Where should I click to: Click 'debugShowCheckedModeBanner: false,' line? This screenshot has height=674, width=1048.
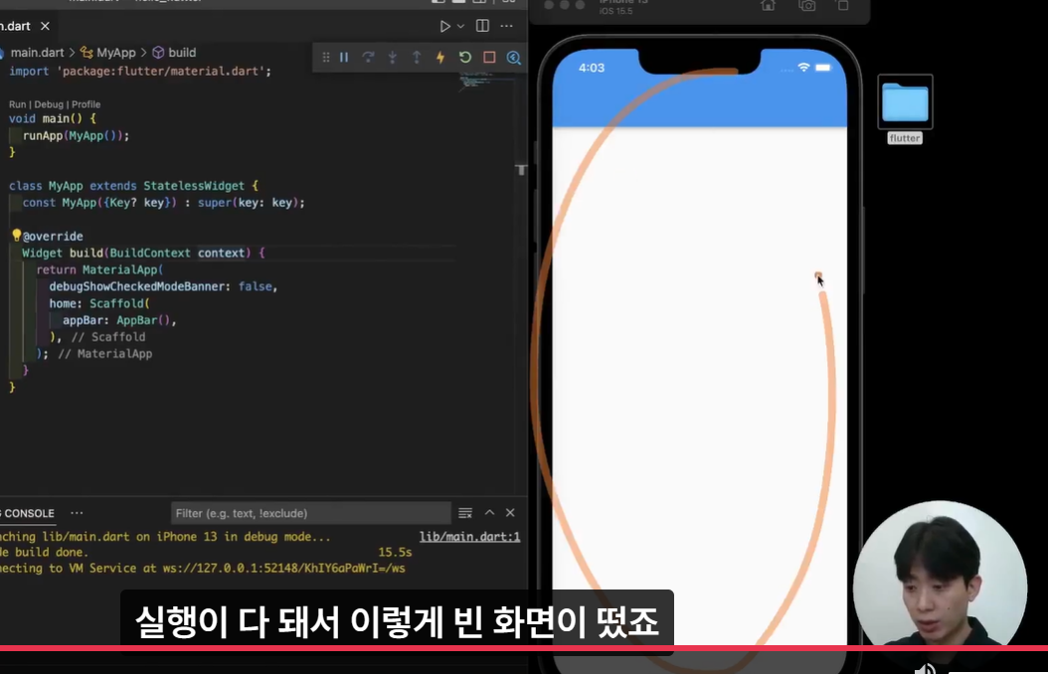tap(163, 286)
